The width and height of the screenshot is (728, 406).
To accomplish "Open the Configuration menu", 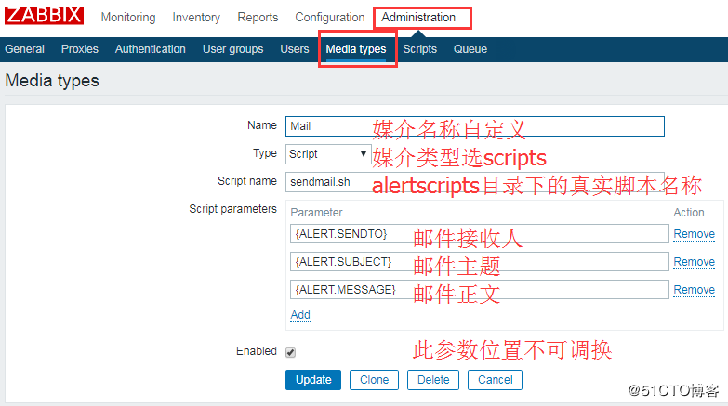I will point(330,17).
